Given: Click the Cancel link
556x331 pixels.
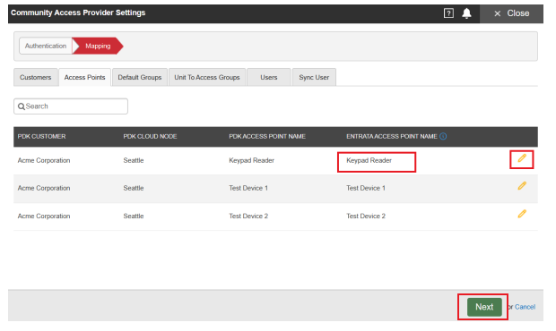Looking at the screenshot, I should (525, 307).
